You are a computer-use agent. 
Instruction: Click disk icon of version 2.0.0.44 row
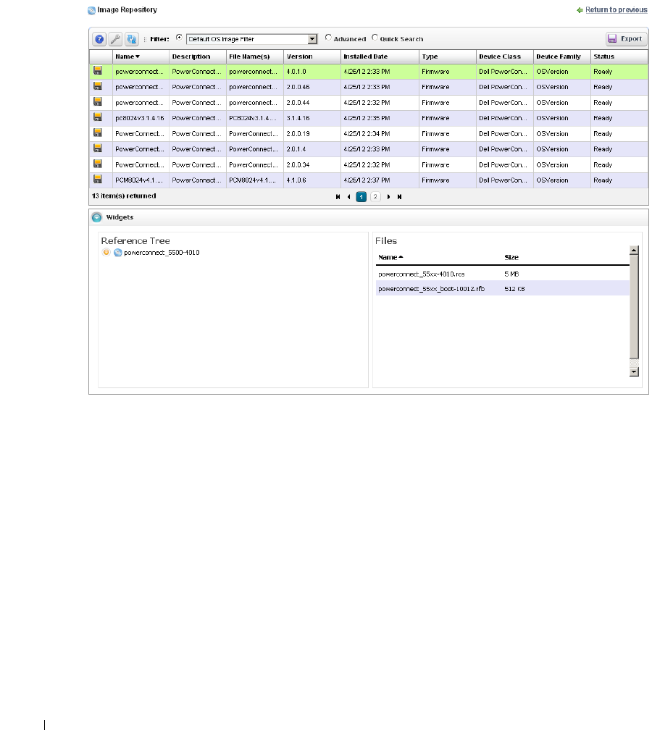tap(98, 101)
